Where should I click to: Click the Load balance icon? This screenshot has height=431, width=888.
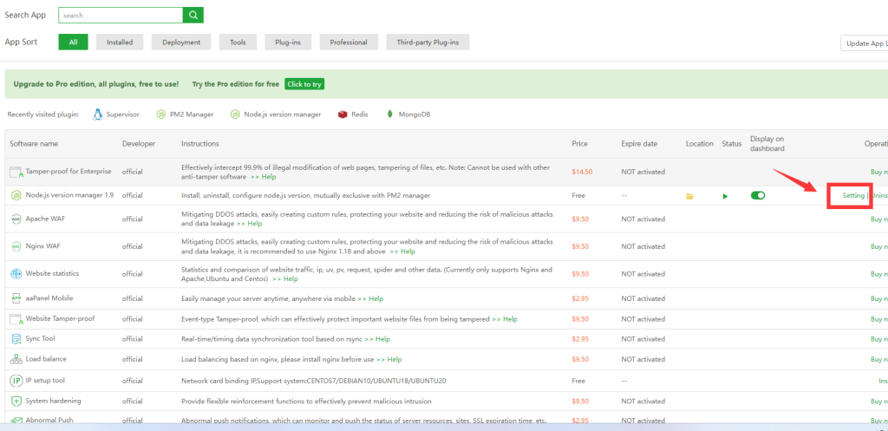click(16, 359)
